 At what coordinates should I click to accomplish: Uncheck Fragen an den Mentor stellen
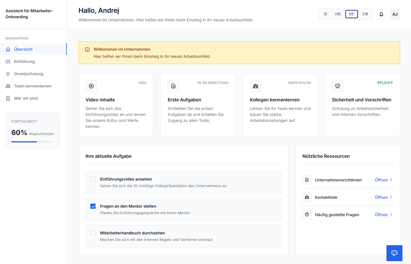coord(93,206)
